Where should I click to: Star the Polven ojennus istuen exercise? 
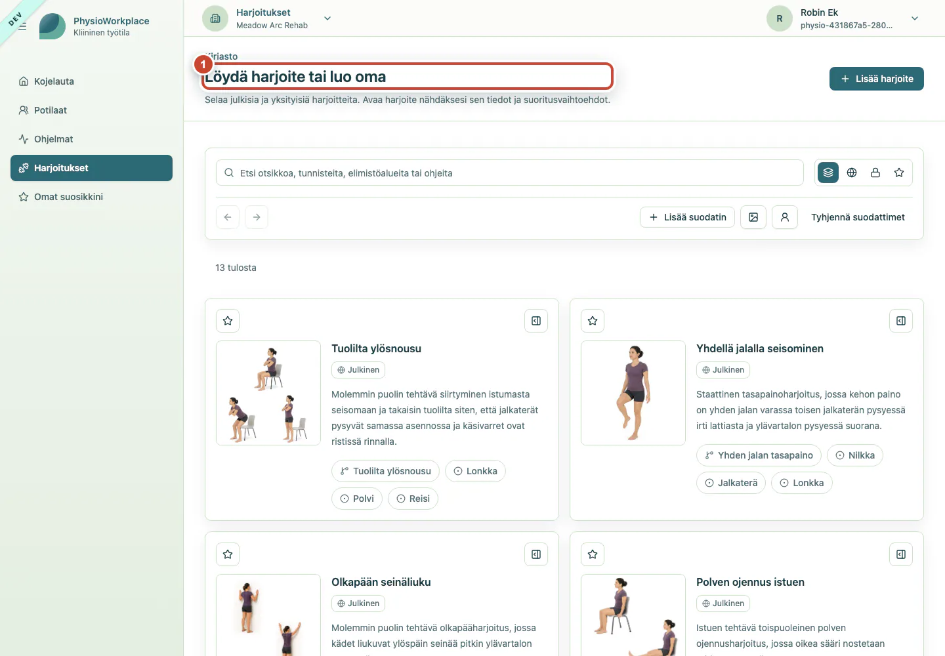click(593, 554)
